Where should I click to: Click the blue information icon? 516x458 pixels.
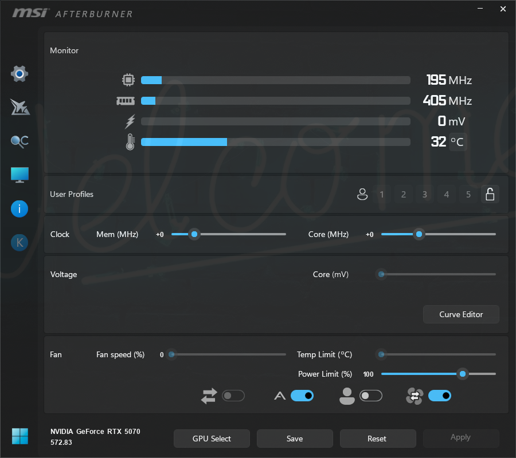pyautogui.click(x=19, y=209)
